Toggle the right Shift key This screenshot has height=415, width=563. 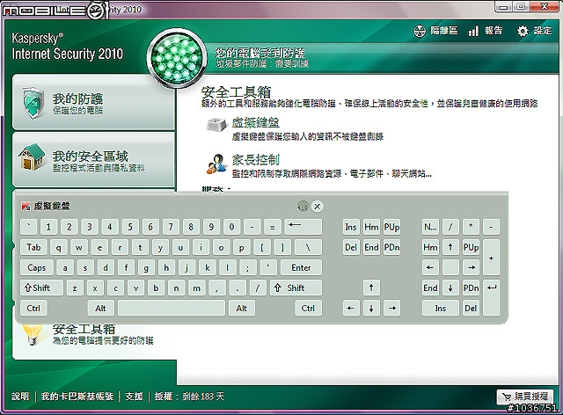click(x=296, y=288)
